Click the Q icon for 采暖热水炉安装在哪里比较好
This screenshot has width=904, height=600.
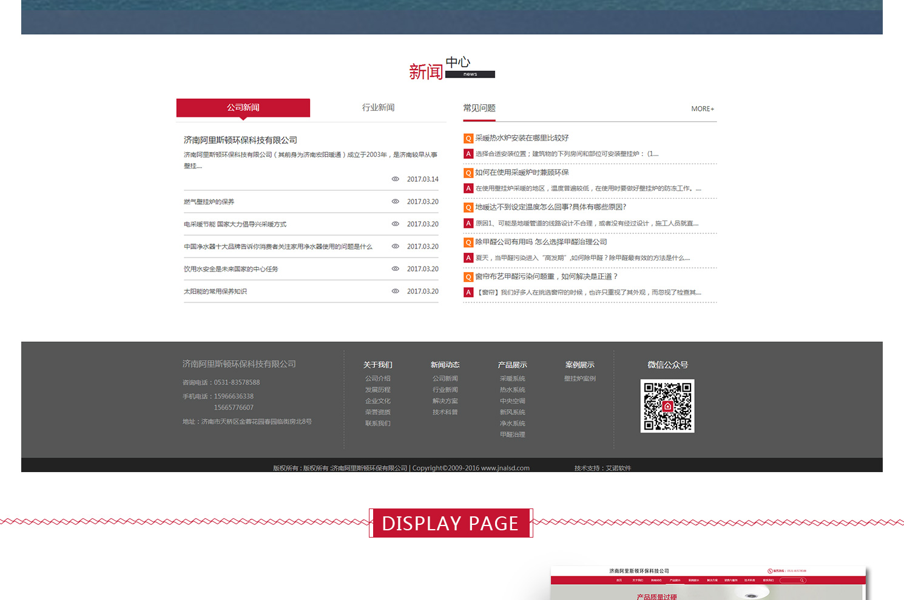468,139
